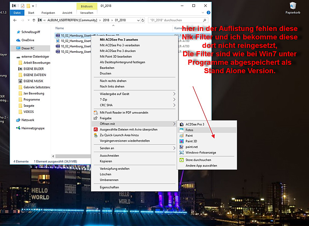Open the Seagate folder in navigation pane
This screenshot has height=226, width=309.
click(x=29, y=105)
